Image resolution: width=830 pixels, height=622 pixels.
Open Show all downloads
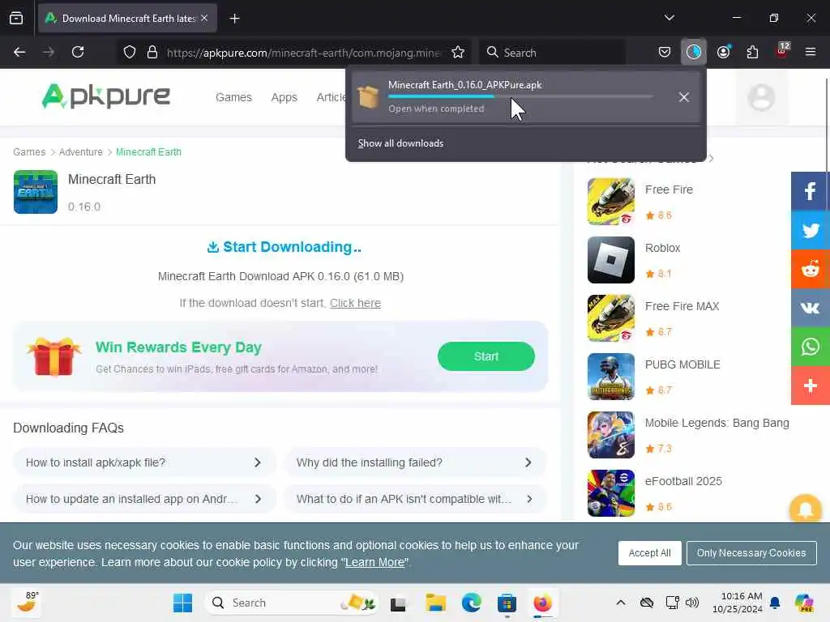pyautogui.click(x=400, y=143)
